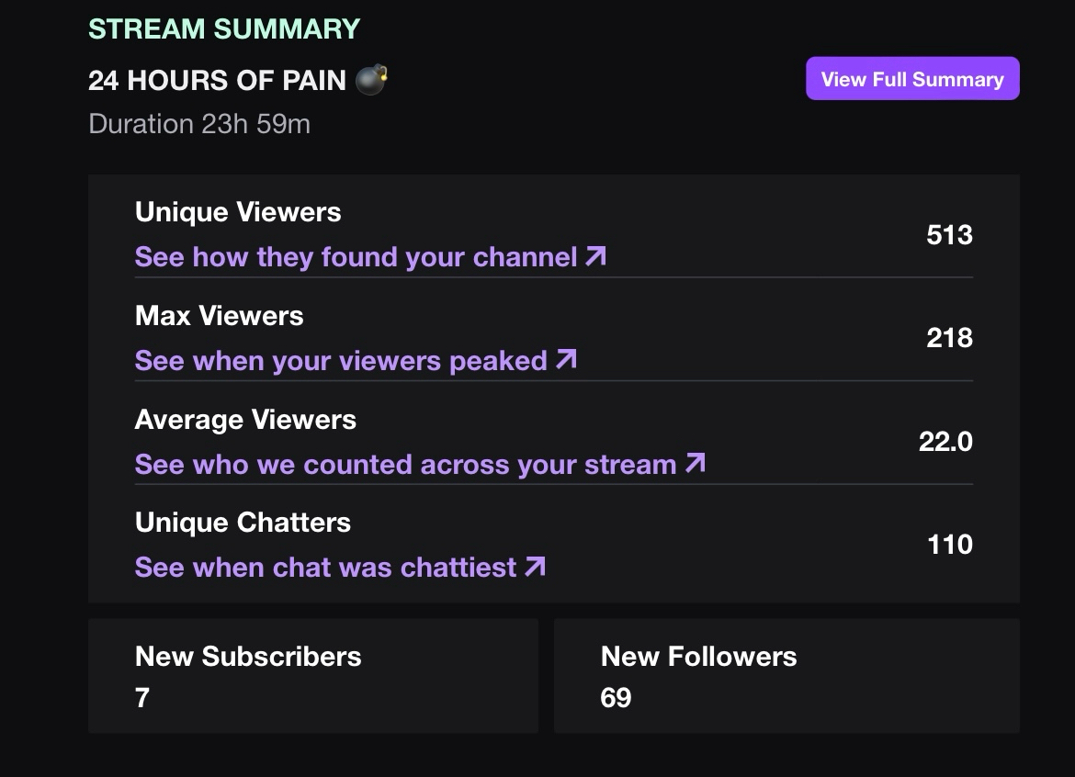
Task: Click the arrow icon after 'found your channel'
Action: coord(596,256)
